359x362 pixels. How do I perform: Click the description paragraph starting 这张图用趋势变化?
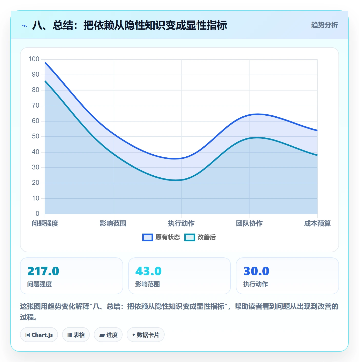pyautogui.click(x=179, y=312)
